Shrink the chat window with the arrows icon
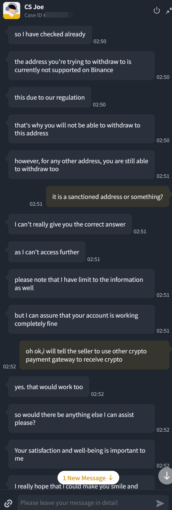Screen dimensions: 172x510 (169, 11)
